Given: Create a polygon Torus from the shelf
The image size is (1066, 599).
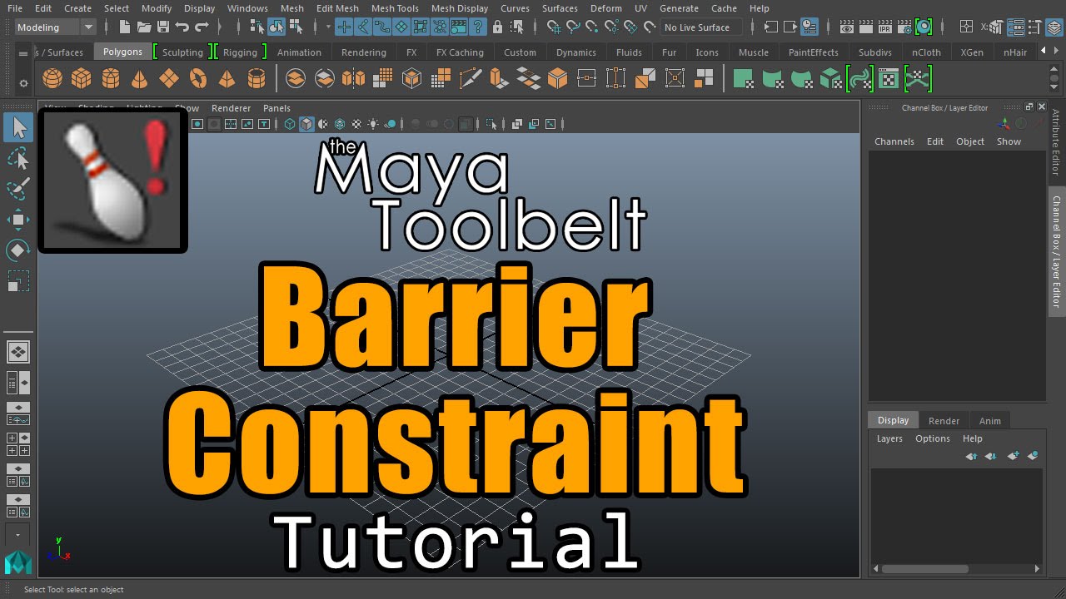Looking at the screenshot, I should (x=198, y=79).
